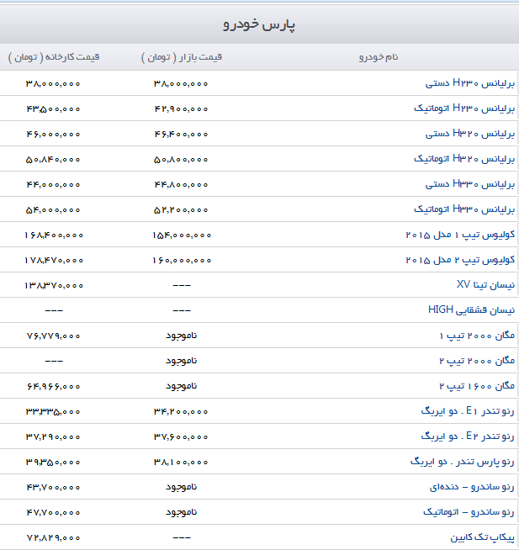The height and width of the screenshot is (550, 519).
Task: Select market price 50,800,000
Action: click(181, 160)
